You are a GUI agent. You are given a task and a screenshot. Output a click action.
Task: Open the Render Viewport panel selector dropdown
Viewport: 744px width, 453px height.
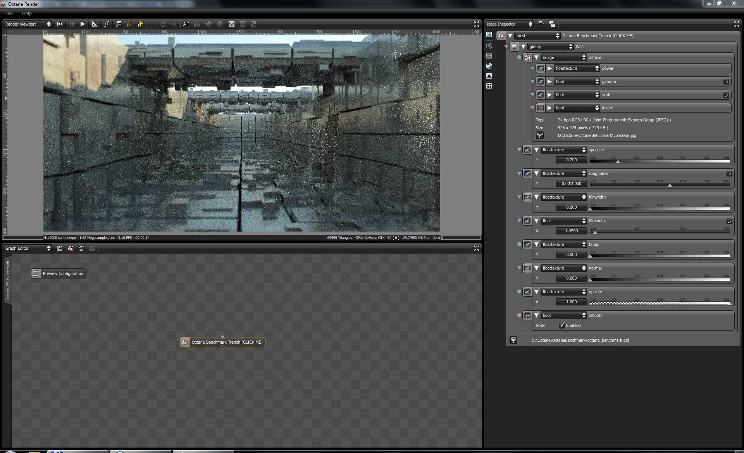[27, 24]
